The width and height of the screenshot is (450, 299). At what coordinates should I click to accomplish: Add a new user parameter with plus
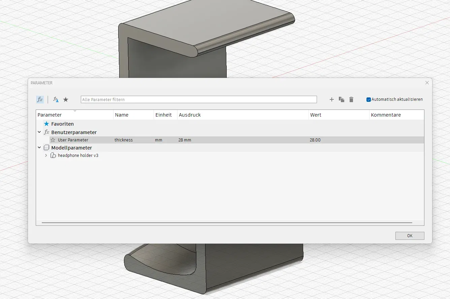click(x=331, y=99)
